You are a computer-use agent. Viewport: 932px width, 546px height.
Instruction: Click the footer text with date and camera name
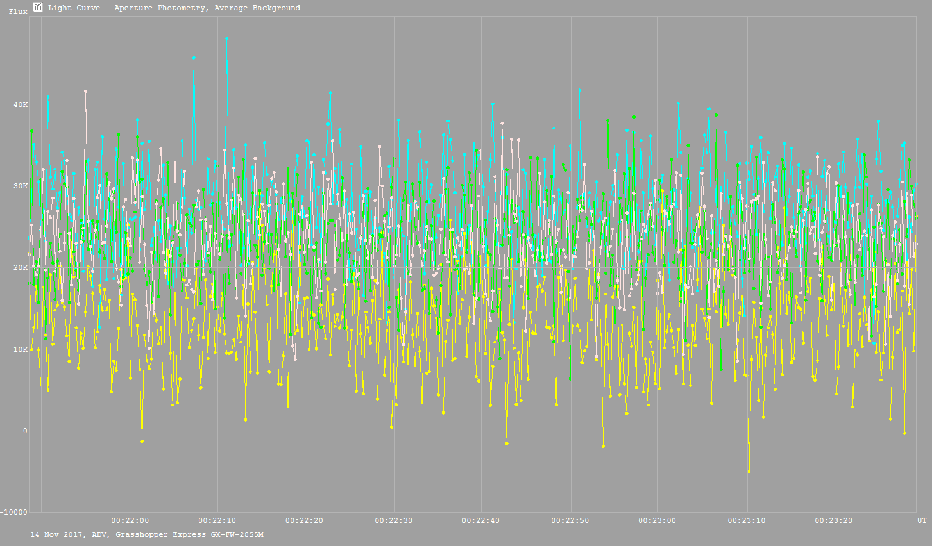(147, 534)
